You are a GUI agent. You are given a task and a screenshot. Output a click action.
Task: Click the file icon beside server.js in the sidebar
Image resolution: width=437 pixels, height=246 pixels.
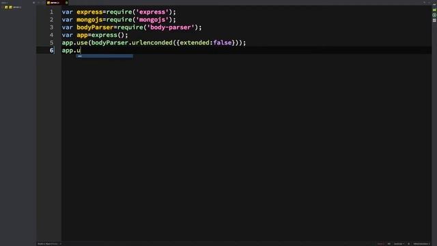(x=11, y=8)
